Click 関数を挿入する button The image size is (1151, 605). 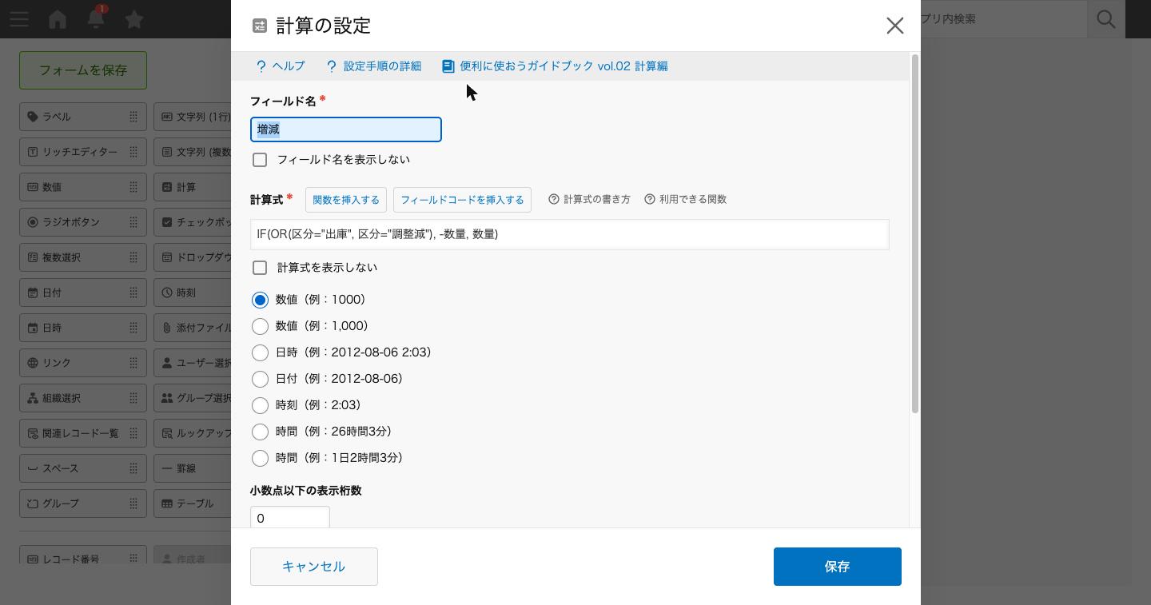click(346, 200)
